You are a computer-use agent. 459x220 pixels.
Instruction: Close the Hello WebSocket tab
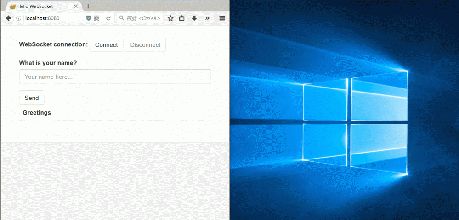75,6
